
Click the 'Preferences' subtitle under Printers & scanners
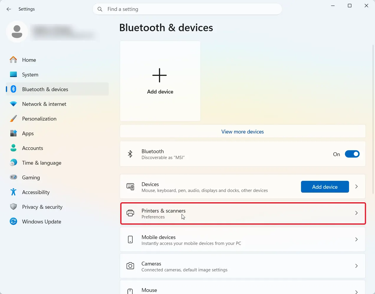click(153, 217)
